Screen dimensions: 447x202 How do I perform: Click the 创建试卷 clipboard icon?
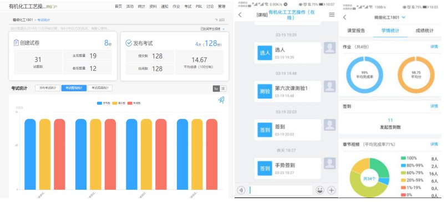[x=16, y=43]
